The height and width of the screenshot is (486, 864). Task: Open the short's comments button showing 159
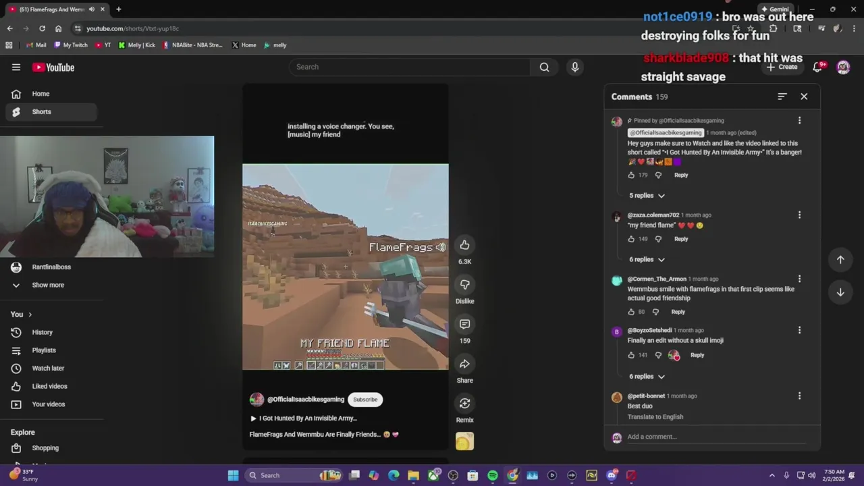464,324
